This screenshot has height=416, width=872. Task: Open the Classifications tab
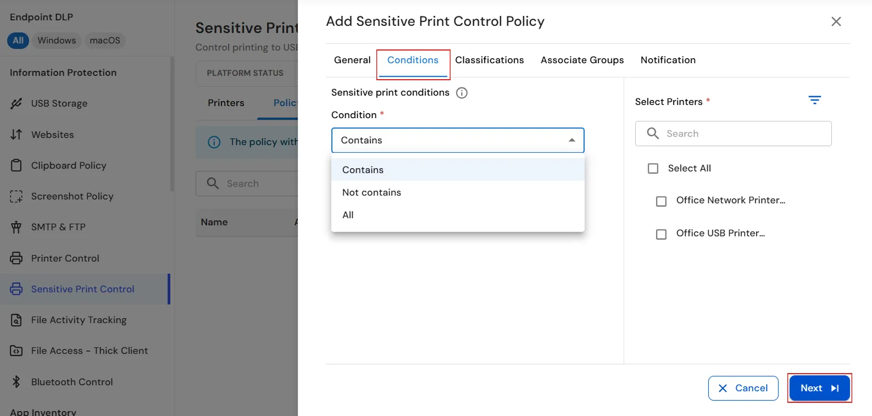tap(490, 60)
